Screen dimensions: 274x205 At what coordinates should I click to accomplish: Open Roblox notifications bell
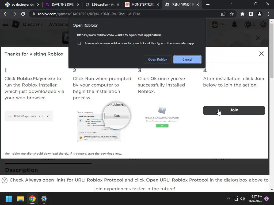[234, 24]
